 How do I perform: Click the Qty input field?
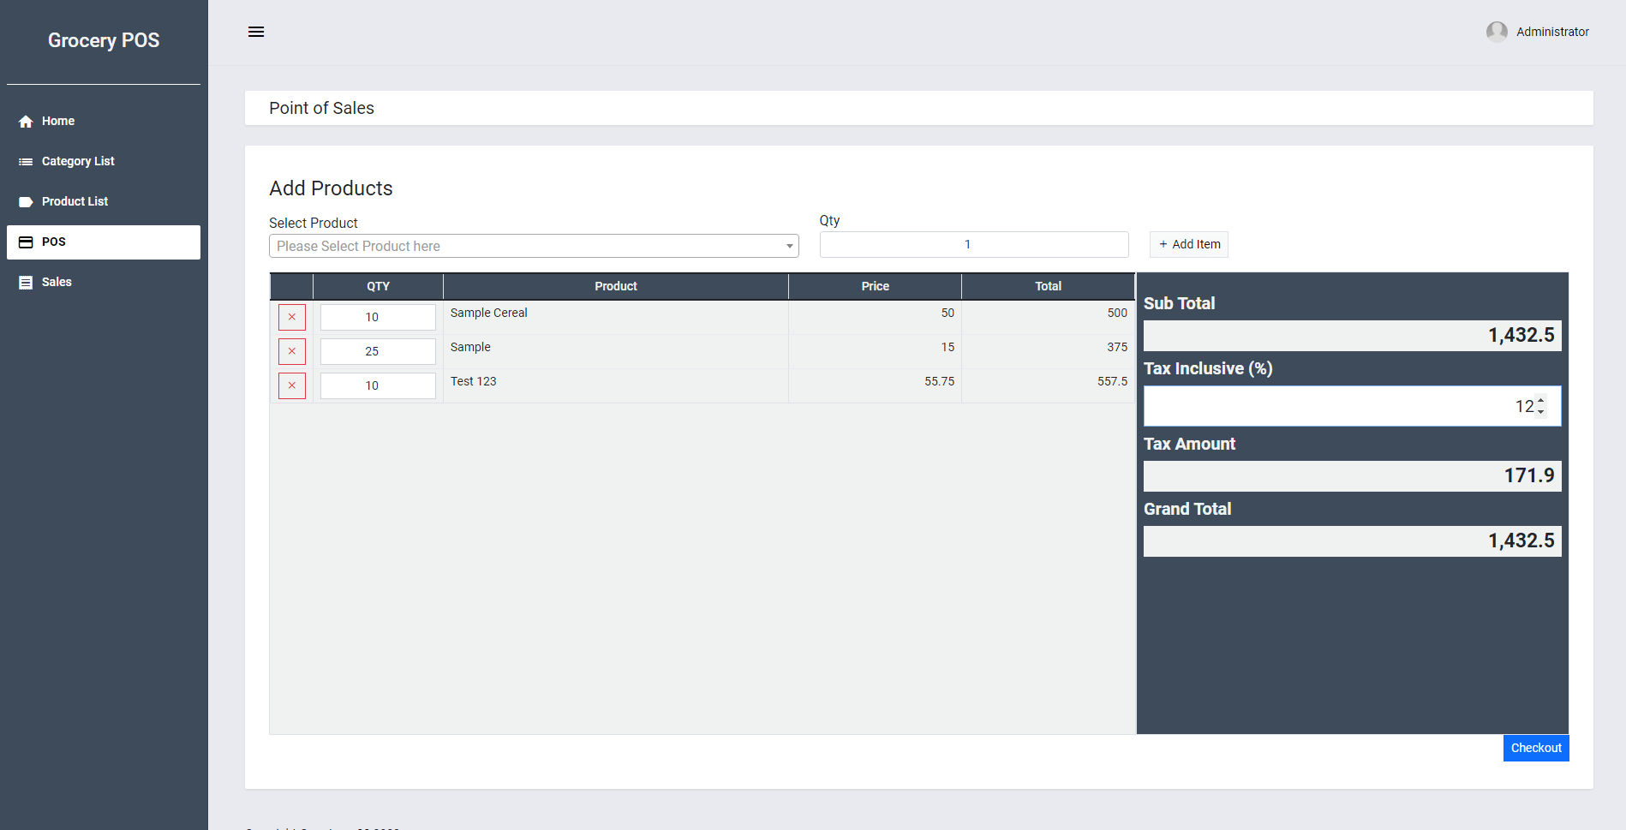[973, 244]
